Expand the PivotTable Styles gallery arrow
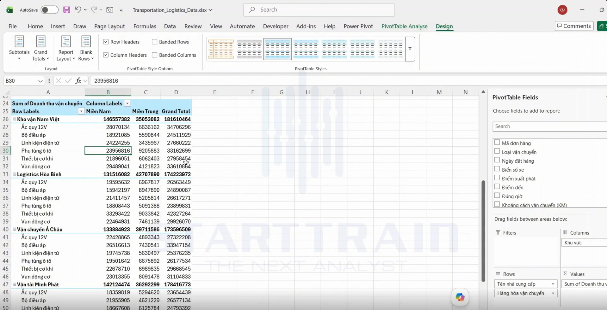The height and width of the screenshot is (310, 607). 410,49
